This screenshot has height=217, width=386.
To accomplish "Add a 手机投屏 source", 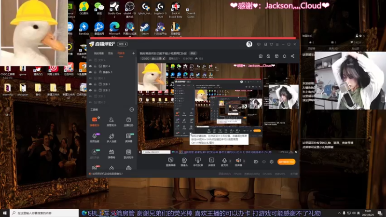I will click(x=198, y=162).
